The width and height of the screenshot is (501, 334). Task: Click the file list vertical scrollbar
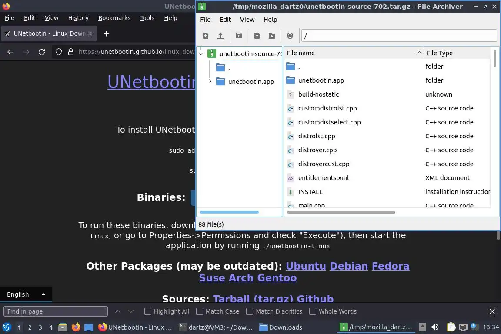[494, 58]
